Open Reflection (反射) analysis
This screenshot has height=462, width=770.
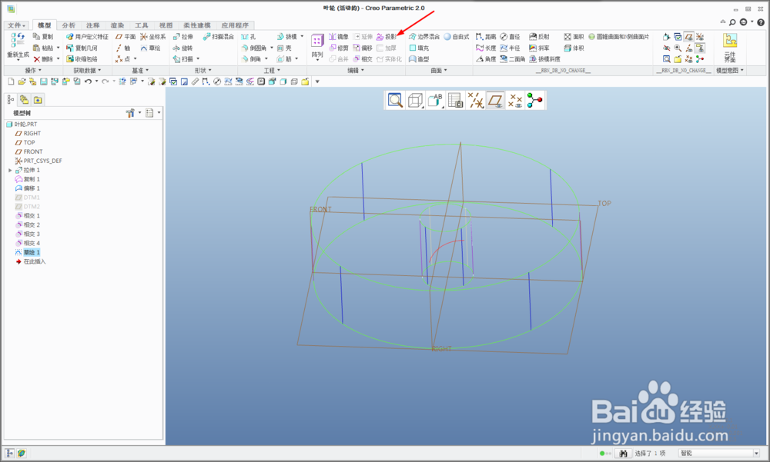(539, 37)
